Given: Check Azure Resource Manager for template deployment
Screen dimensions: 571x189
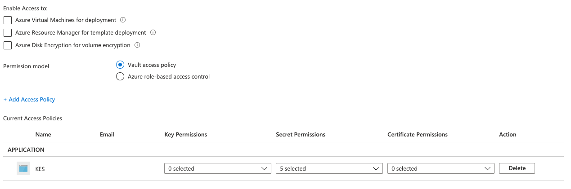Looking at the screenshot, I should point(8,33).
